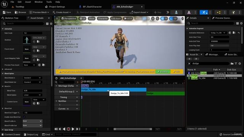244x137 pixels.
Task: Click the Save button
Action: click(7, 12)
